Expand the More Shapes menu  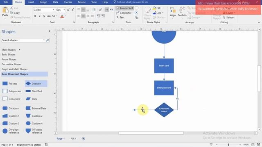(x=11, y=50)
